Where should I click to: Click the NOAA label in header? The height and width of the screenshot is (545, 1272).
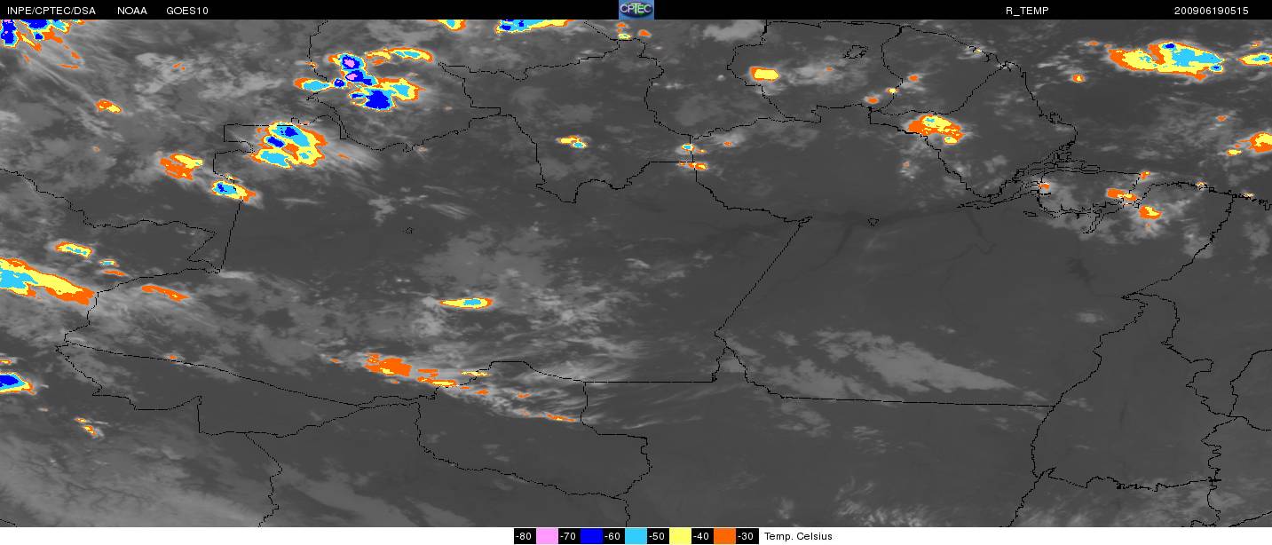tap(132, 11)
